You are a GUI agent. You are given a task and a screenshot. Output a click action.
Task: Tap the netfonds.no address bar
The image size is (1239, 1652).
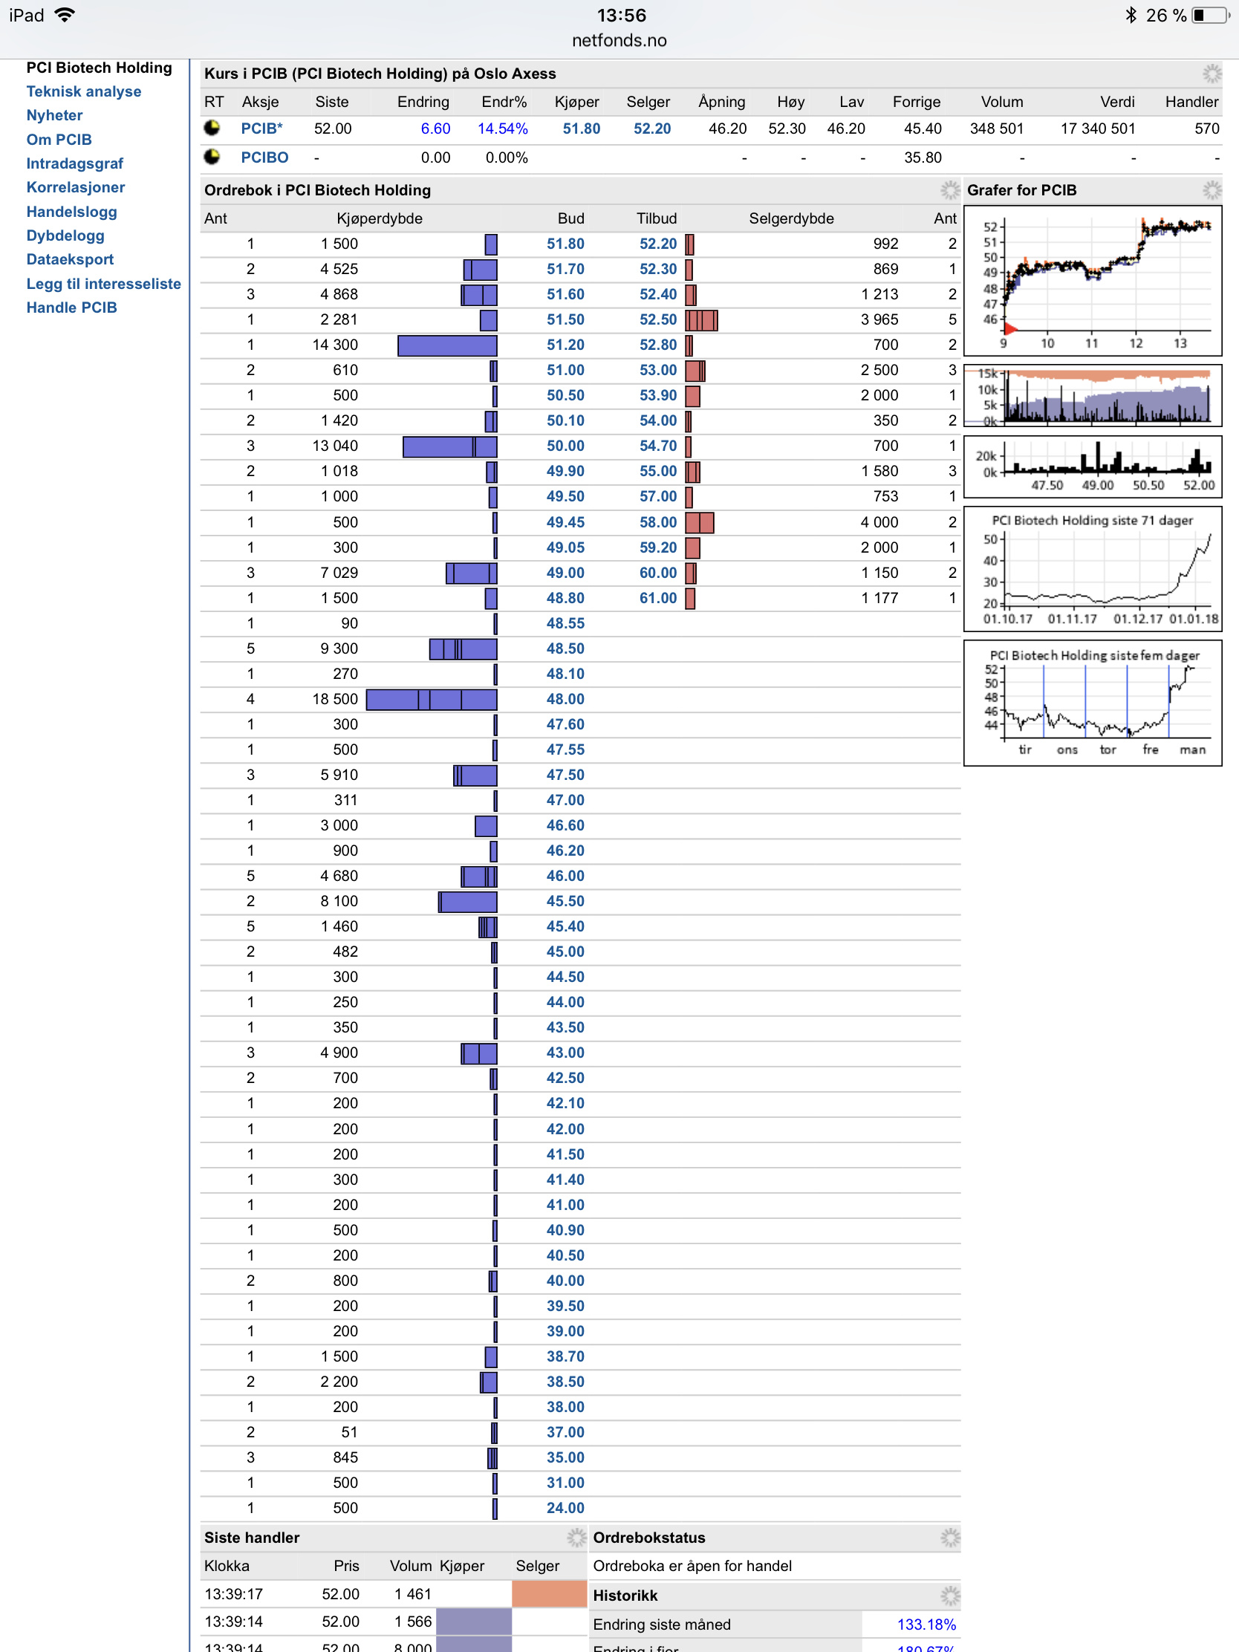[619, 40]
